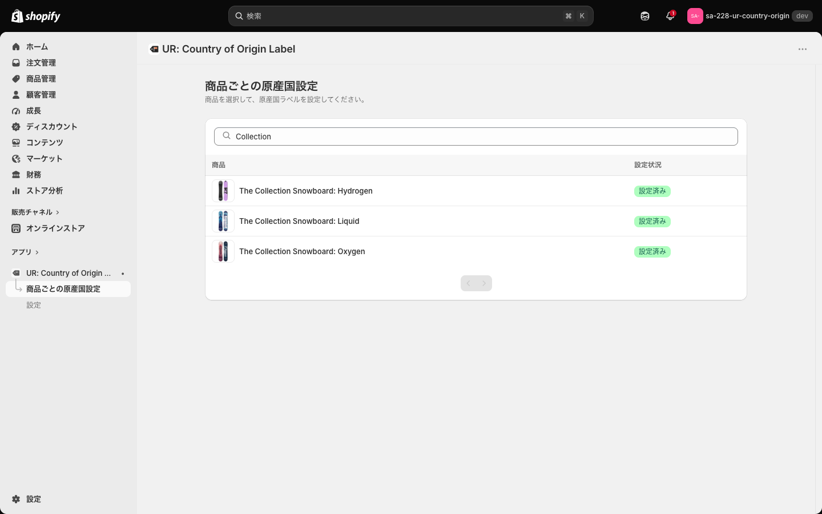The image size is (822, 514).
Task: Click the app icon beside the page title
Action: point(154,49)
